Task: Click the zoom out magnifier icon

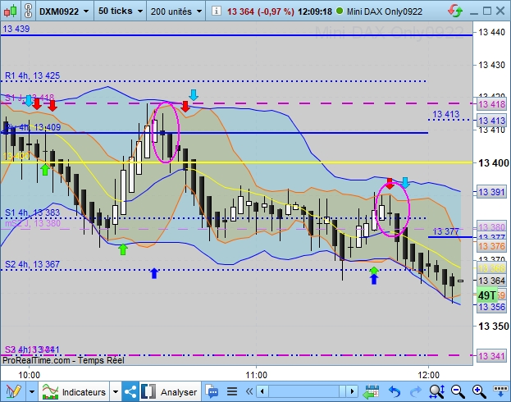Action: (458, 391)
